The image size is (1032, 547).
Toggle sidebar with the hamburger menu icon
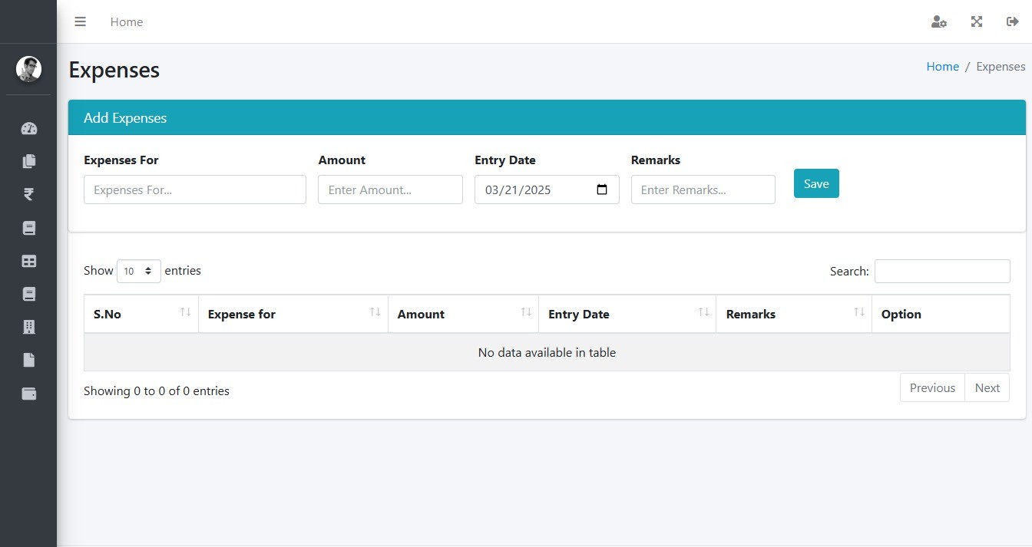[x=80, y=22]
